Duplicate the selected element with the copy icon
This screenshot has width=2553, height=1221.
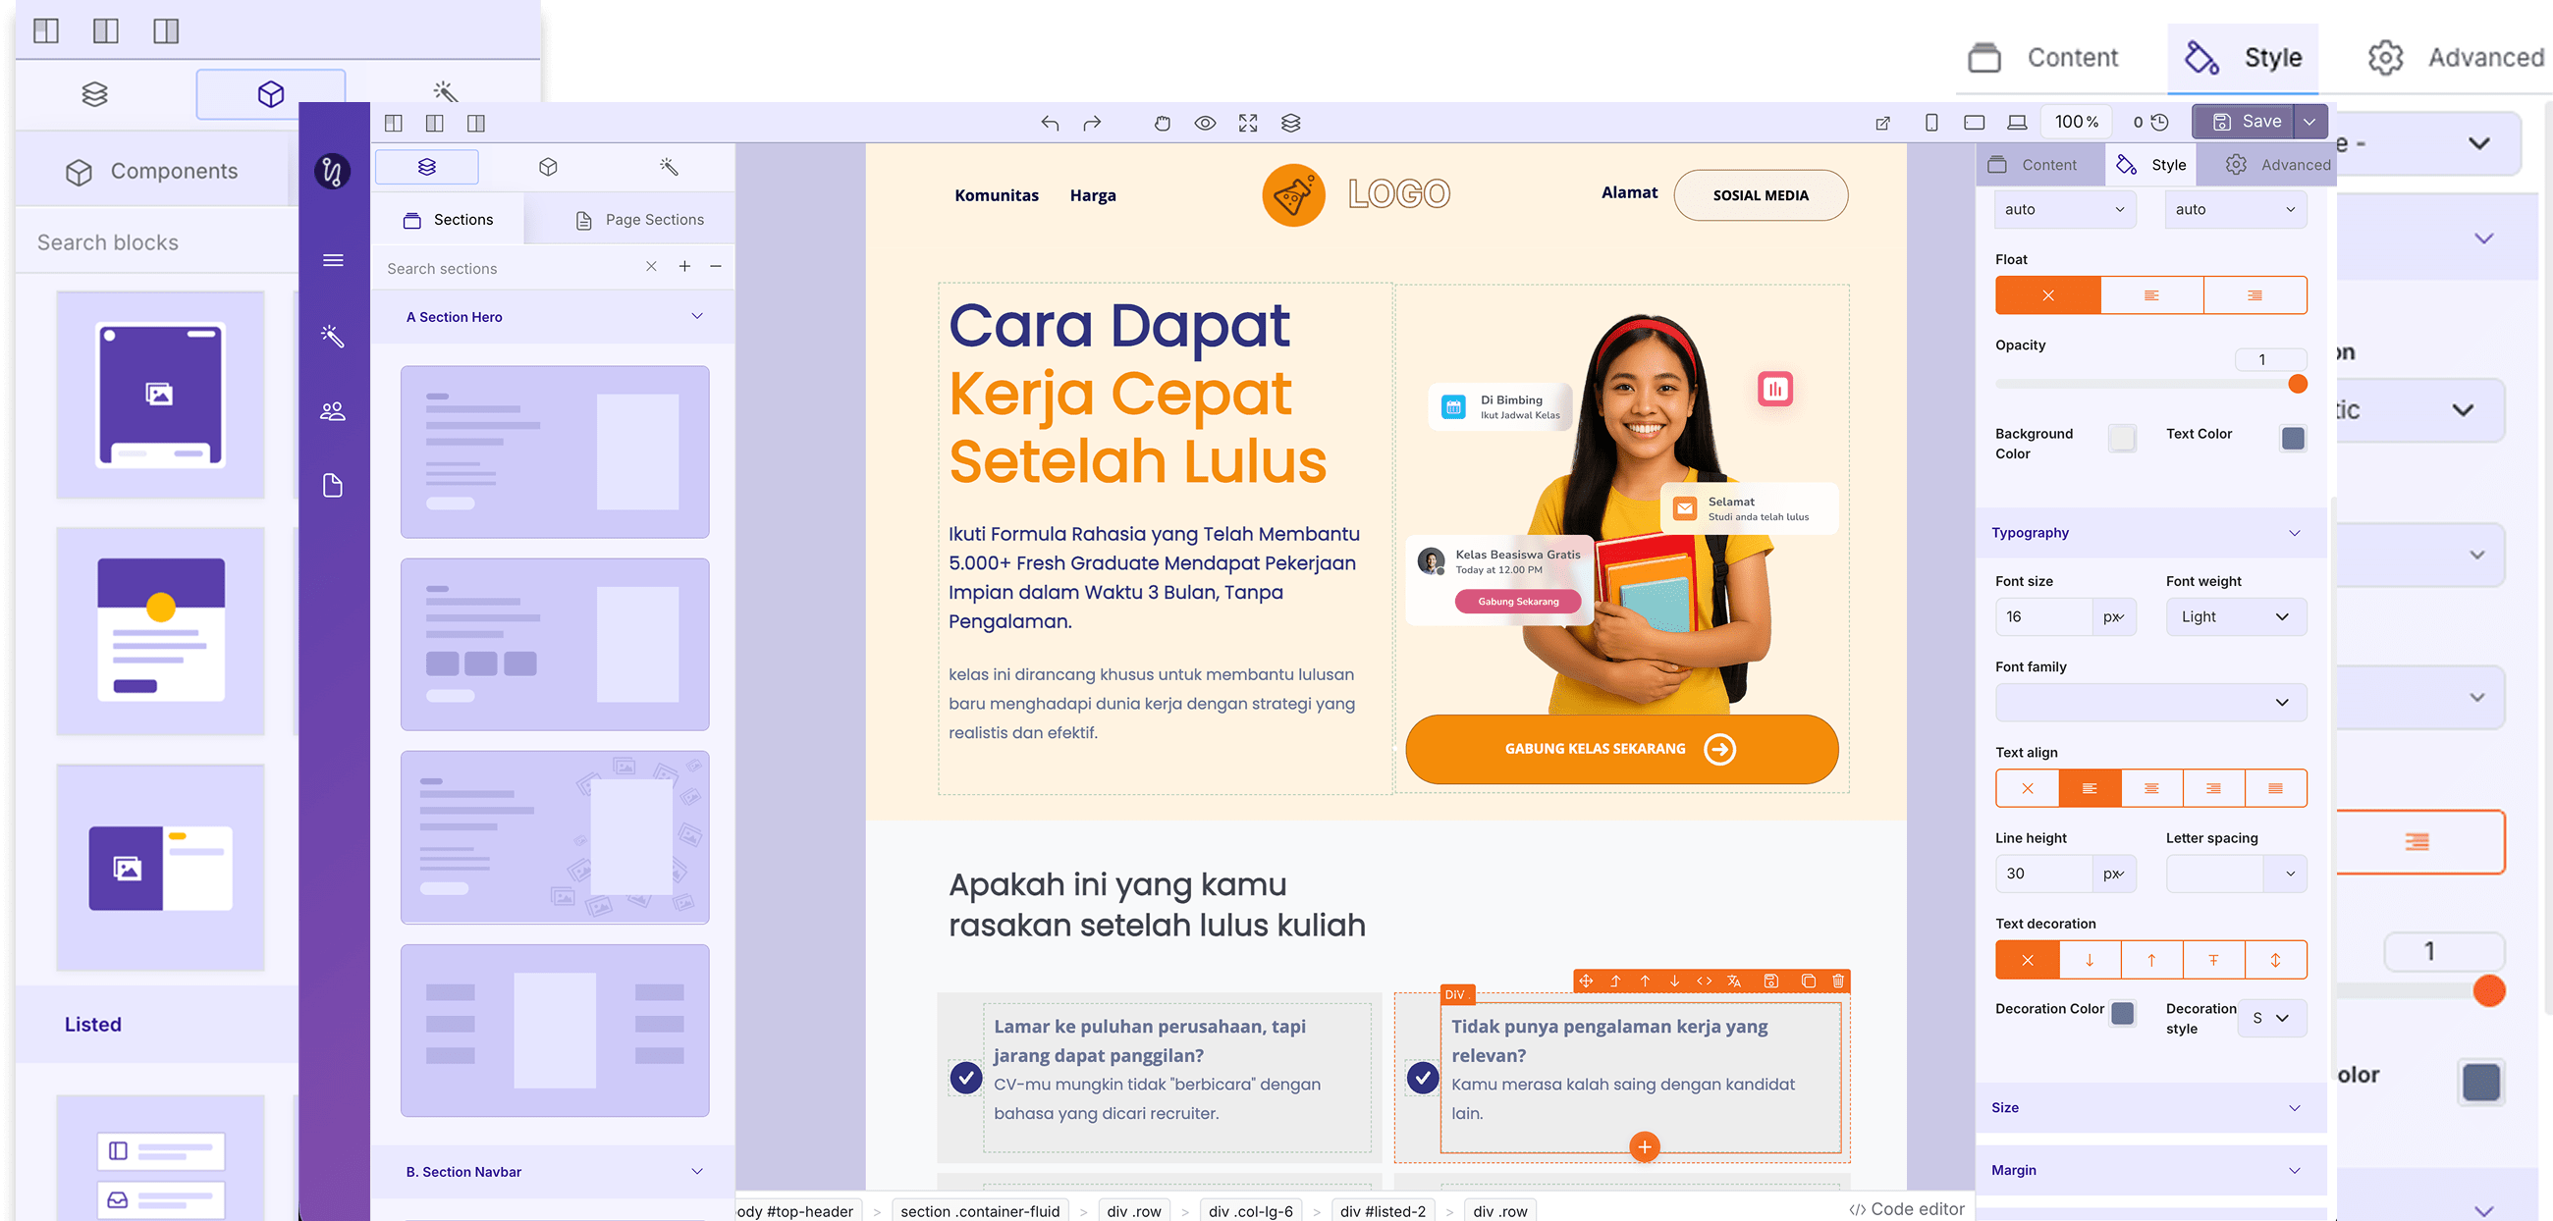(x=1808, y=981)
